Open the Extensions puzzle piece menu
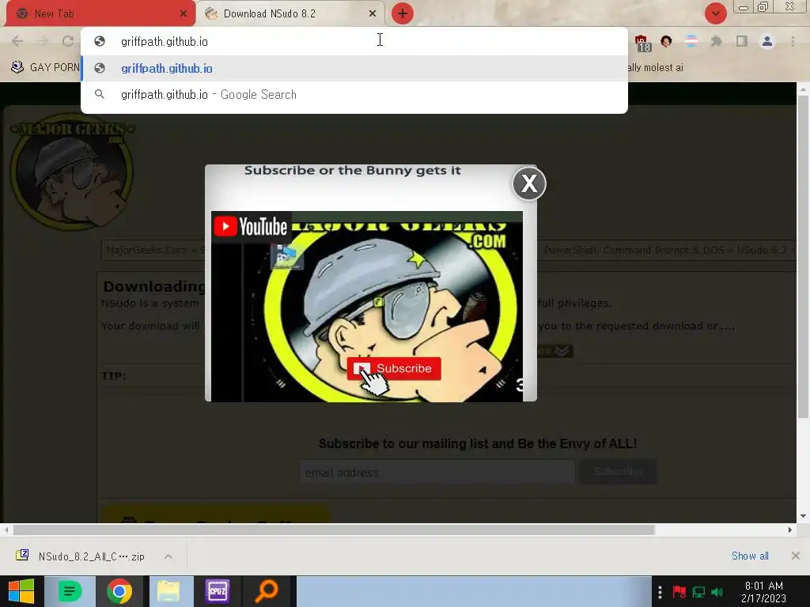Viewport: 810px width, 607px height. [x=716, y=41]
